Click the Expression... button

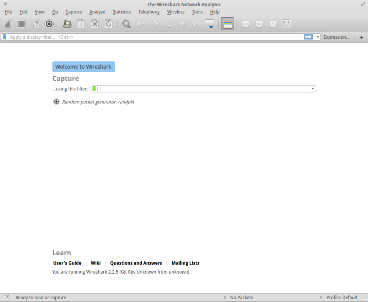pyautogui.click(x=336, y=37)
